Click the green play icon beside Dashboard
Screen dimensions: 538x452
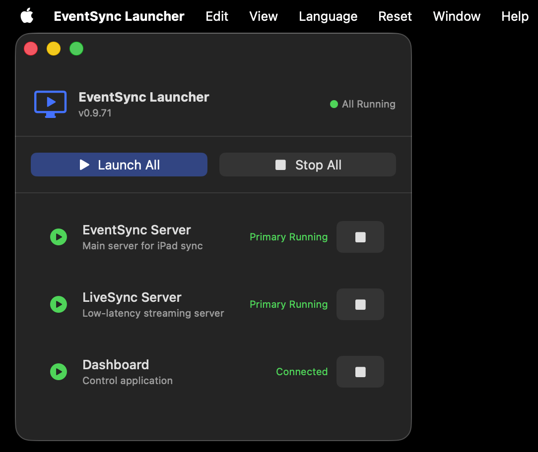point(59,372)
